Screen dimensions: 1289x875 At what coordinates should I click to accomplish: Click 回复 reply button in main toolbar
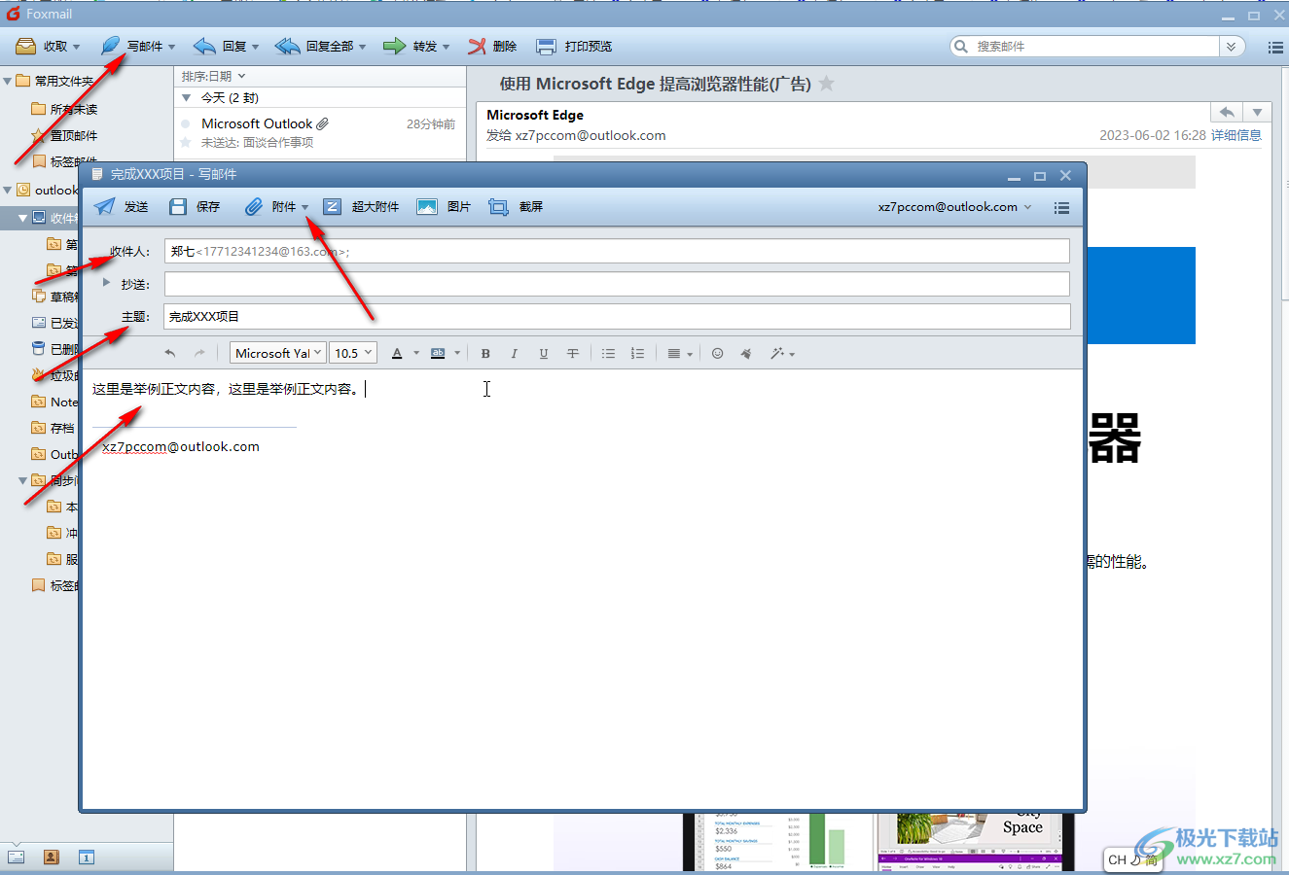220,47
